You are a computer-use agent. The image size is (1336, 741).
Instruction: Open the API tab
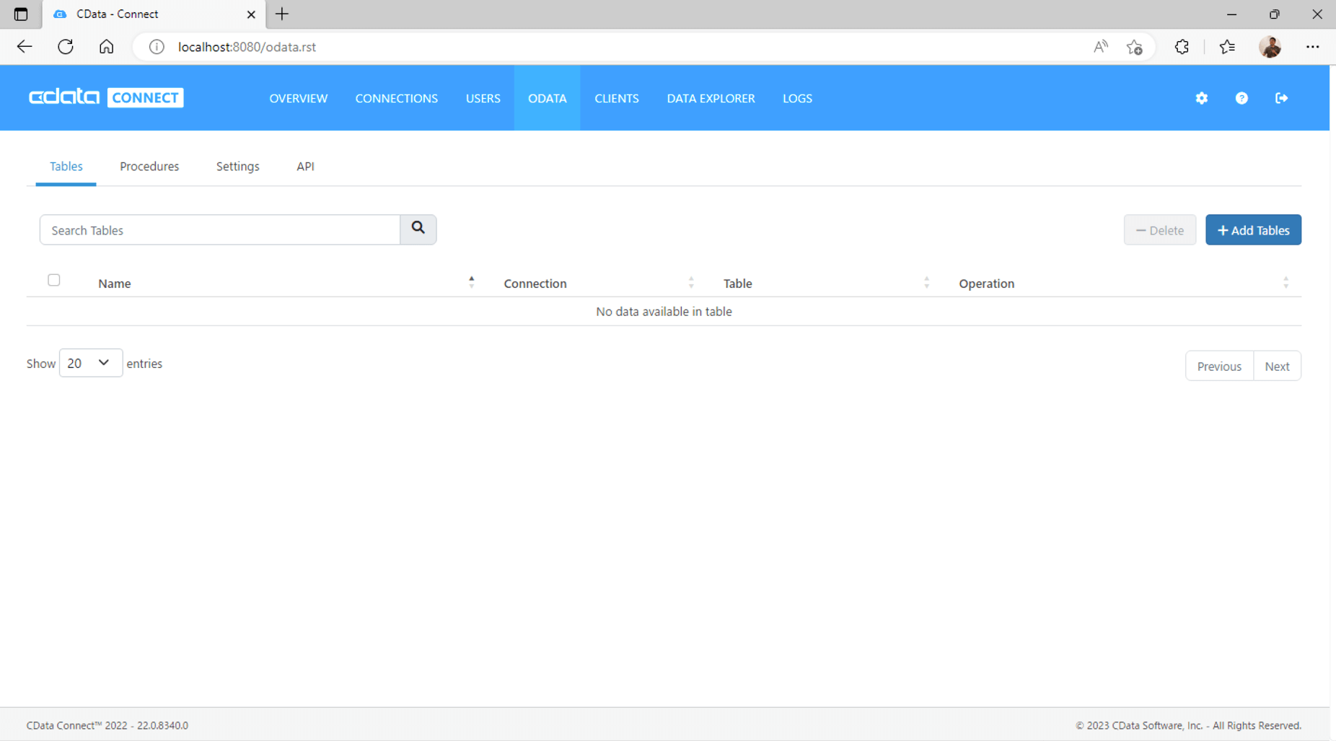305,167
